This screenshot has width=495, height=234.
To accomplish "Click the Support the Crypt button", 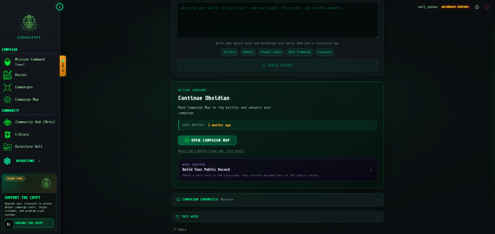I will [29, 223].
